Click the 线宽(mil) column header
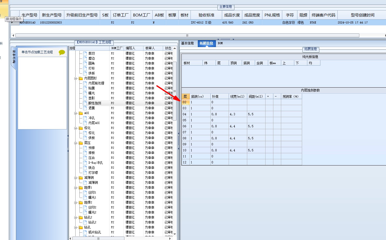The width and height of the screenshot is (386, 240). click(x=238, y=96)
